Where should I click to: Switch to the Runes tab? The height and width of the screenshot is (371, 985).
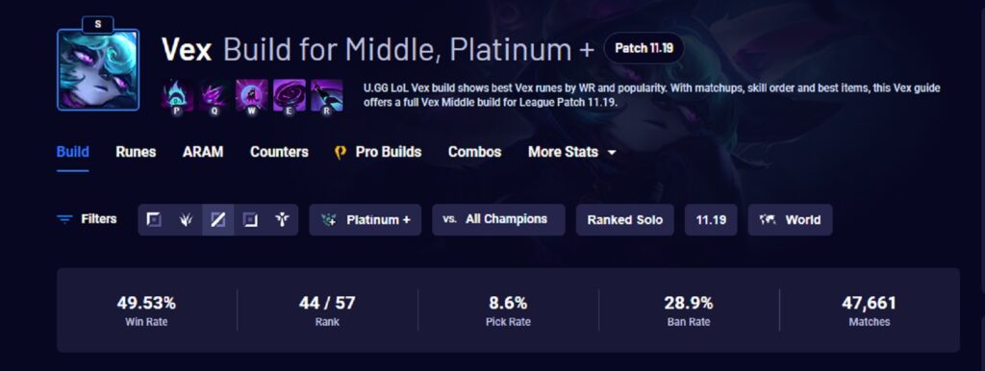click(x=136, y=152)
